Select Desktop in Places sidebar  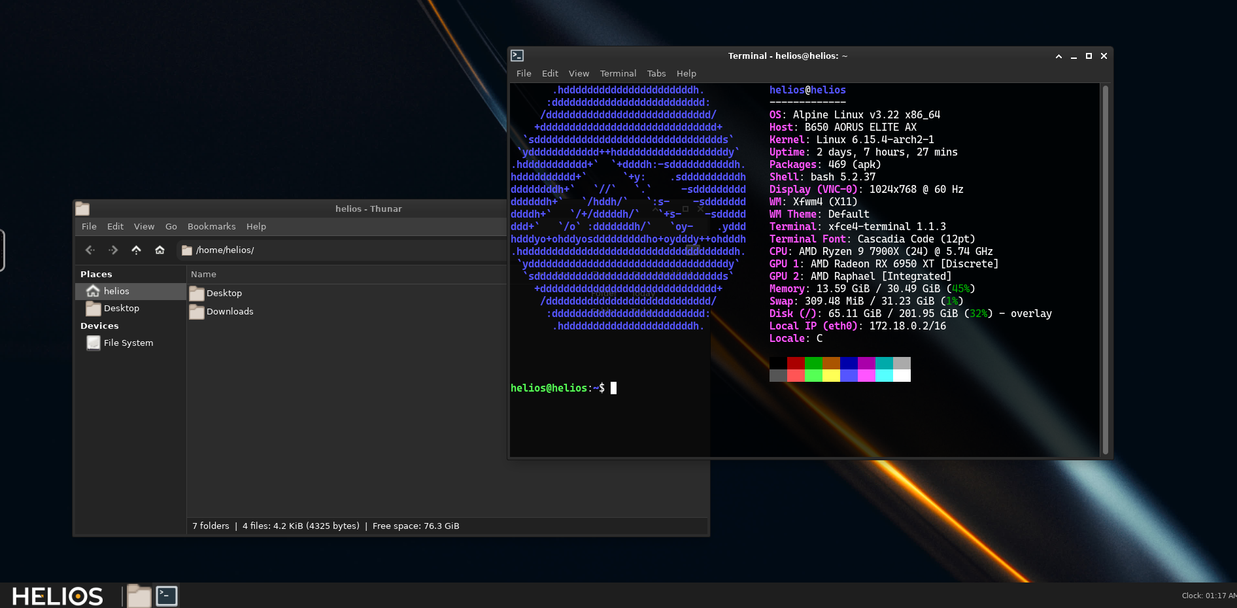[131, 308]
